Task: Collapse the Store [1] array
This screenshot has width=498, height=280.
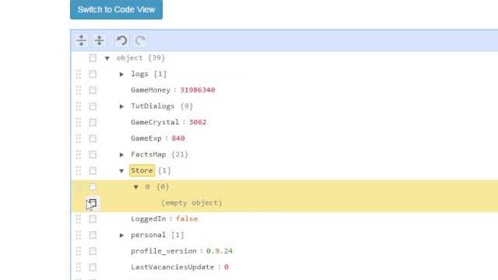Action: 121,171
